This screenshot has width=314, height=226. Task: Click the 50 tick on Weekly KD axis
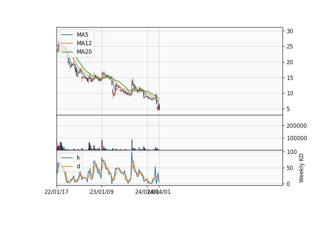(290, 168)
